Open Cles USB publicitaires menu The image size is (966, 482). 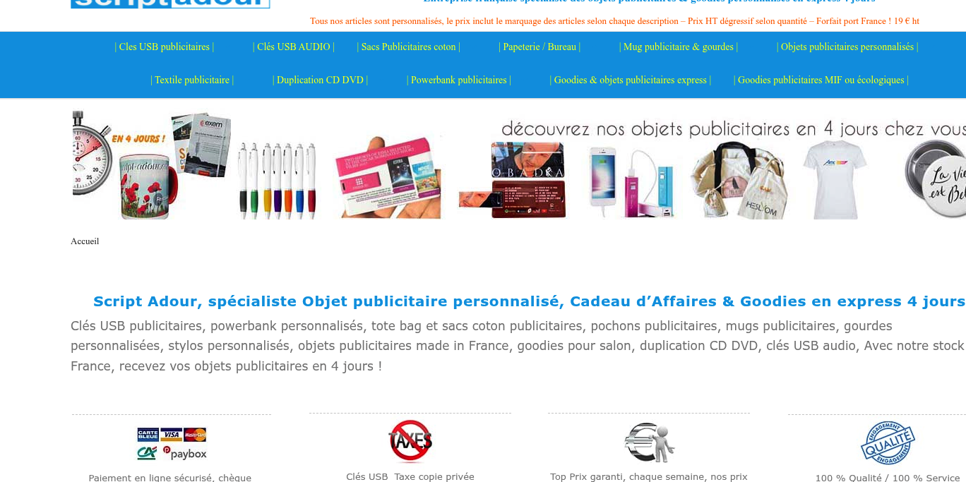click(x=165, y=47)
